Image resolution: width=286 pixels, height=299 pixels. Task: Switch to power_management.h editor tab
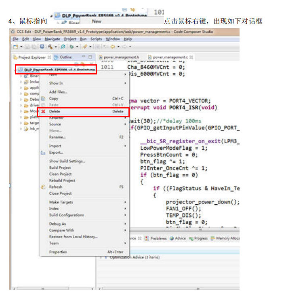click(x=119, y=57)
